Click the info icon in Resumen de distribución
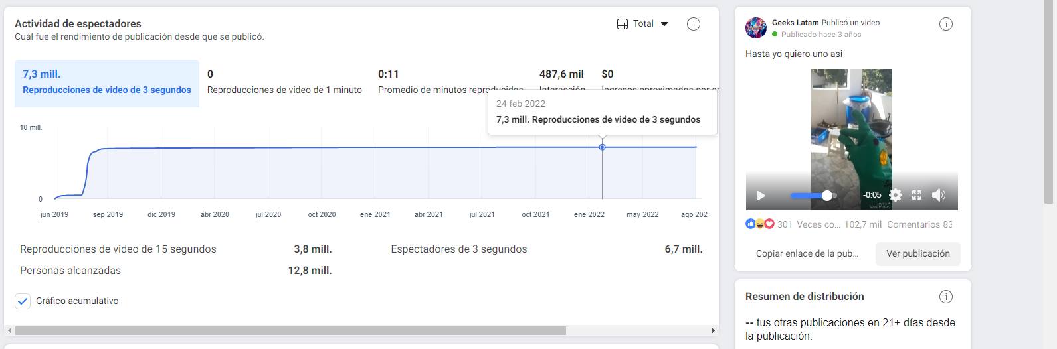Viewport: 1057px width, 349px height. tap(946, 297)
